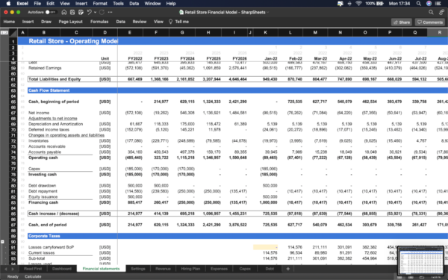Open the document title dropdown chevron

[x=268, y=12]
